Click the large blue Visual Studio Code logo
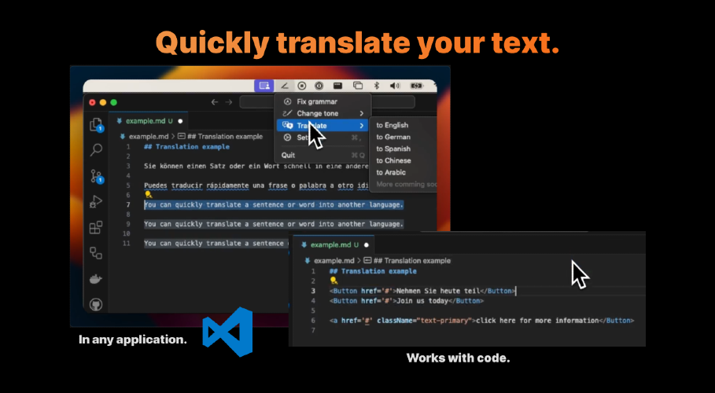Screen dimensions: 715x393 (227, 332)
